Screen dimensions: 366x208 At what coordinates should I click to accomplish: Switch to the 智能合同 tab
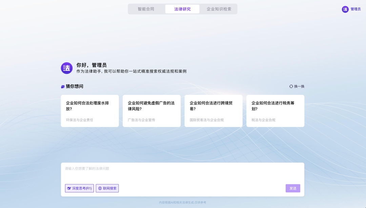pyautogui.click(x=146, y=9)
